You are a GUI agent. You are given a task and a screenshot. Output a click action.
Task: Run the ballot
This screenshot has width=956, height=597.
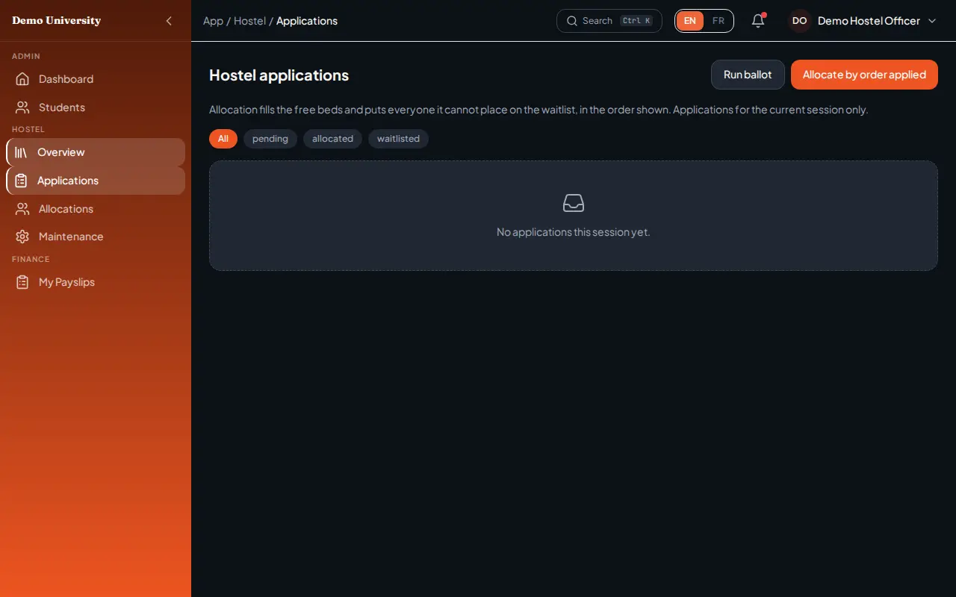748,75
